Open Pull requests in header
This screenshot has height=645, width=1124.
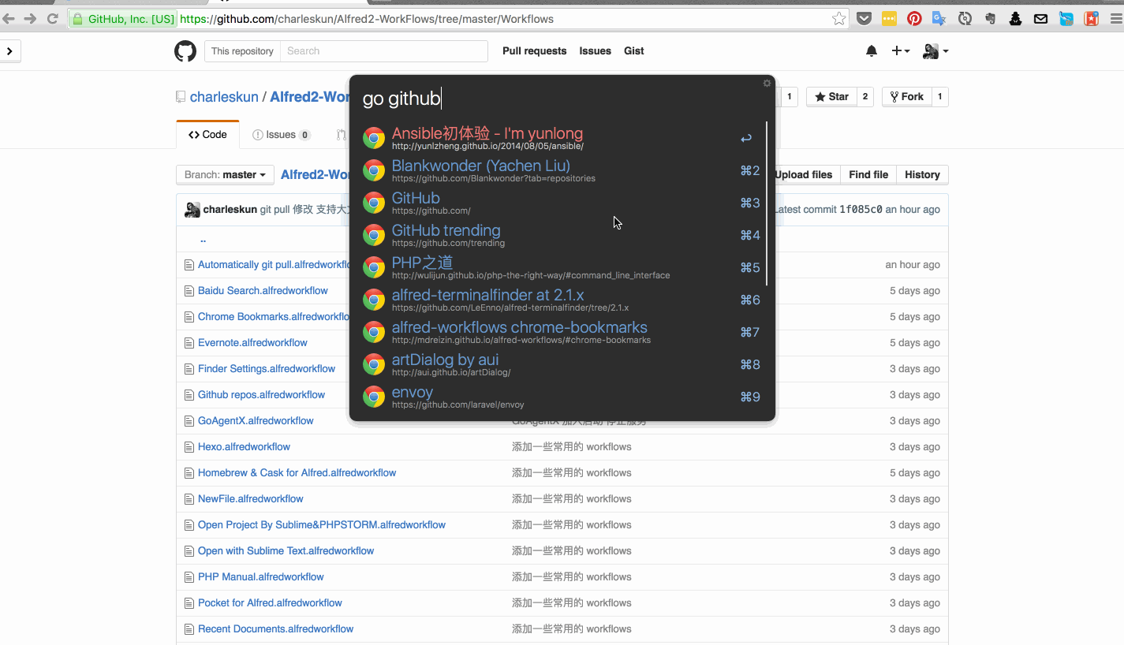click(534, 51)
